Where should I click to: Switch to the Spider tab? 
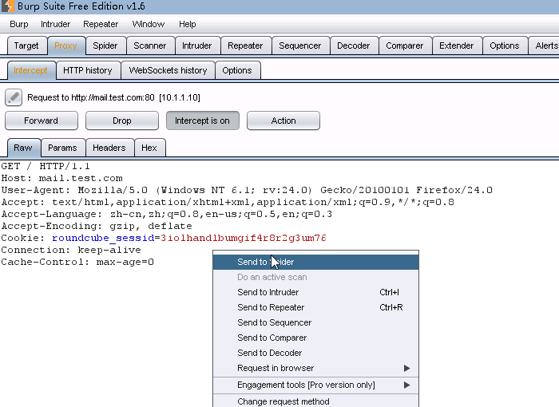click(105, 45)
